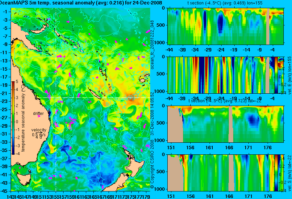Image resolution: width=292 pixels, height=199 pixels.
Task: Click the temperature lat=-22 section plot
Action: tap(225, 124)
